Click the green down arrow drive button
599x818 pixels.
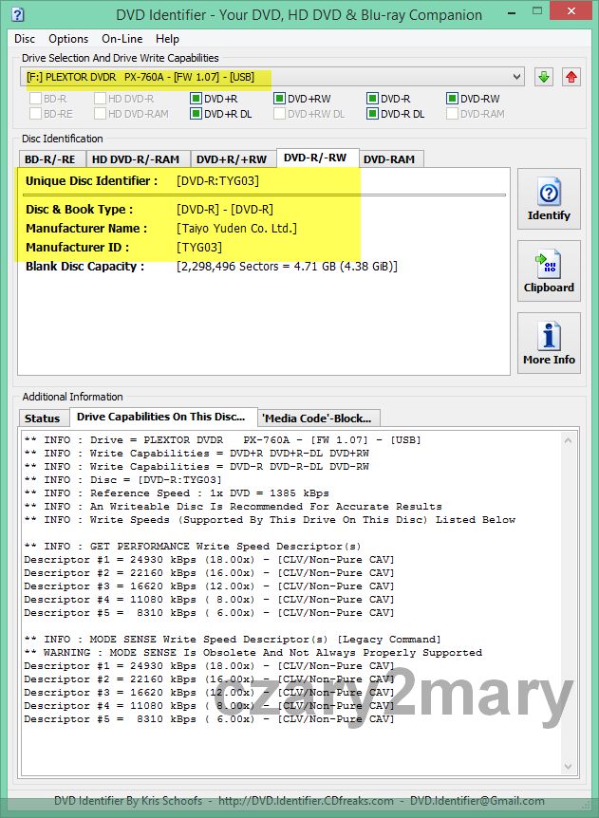(x=544, y=77)
